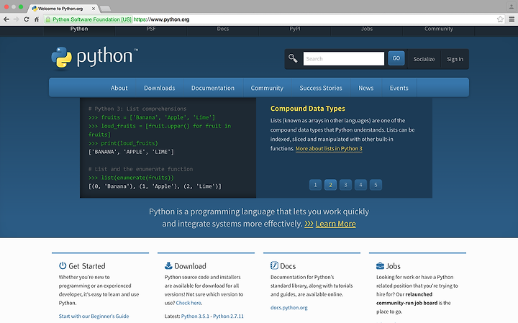Download Python 2.7.11 link
518x323 pixels.
click(x=228, y=316)
